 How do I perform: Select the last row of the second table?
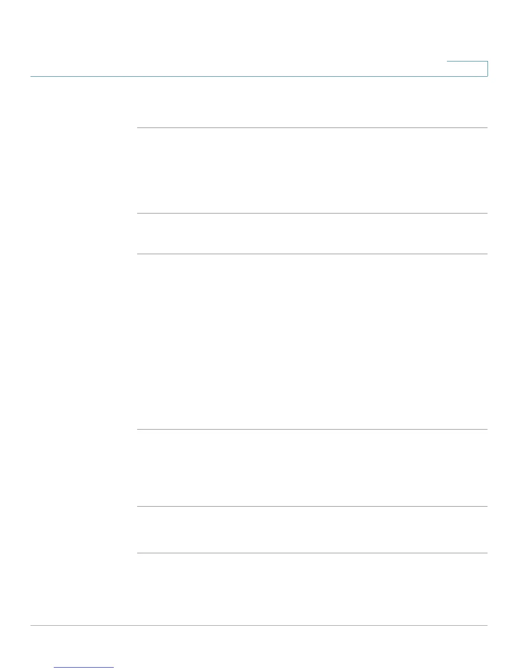tap(312, 530)
